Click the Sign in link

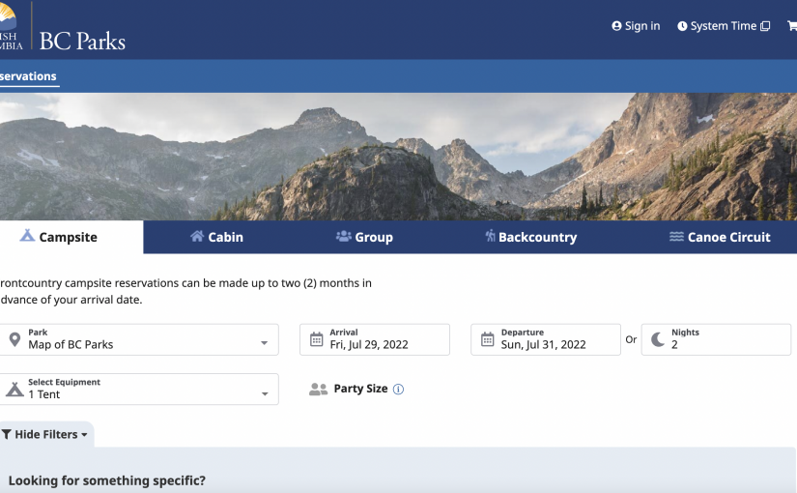[636, 26]
